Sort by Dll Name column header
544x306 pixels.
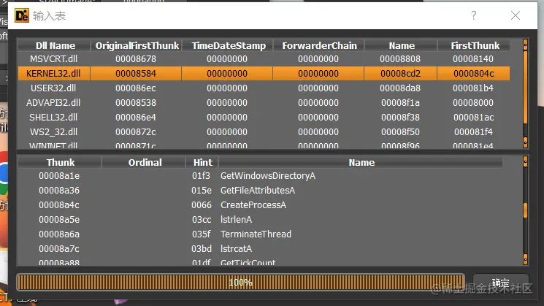pos(55,45)
